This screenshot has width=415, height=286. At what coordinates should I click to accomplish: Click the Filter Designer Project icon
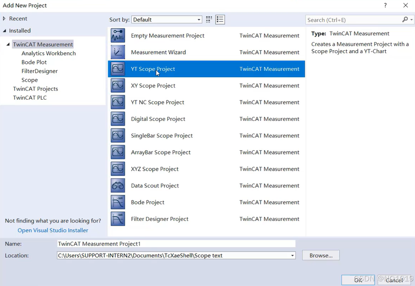[118, 219]
